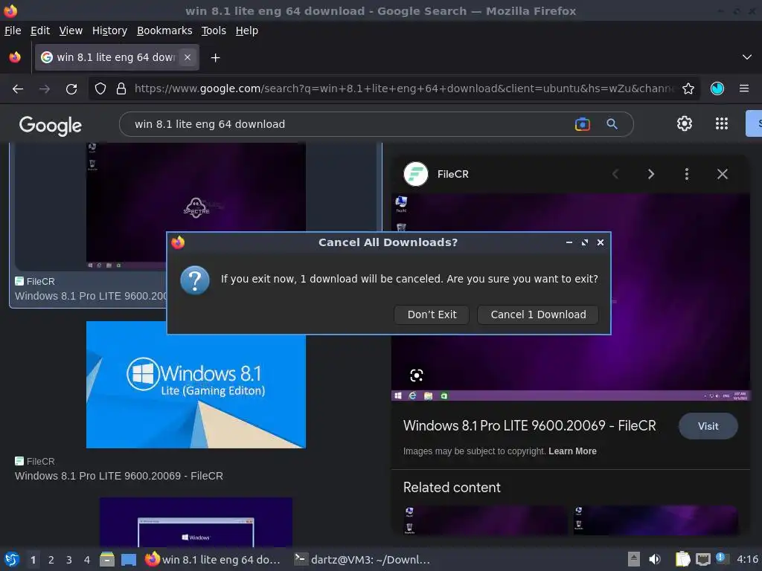Click FileCR logo in preview header
The width and height of the screenshot is (762, 571).
[x=416, y=174]
